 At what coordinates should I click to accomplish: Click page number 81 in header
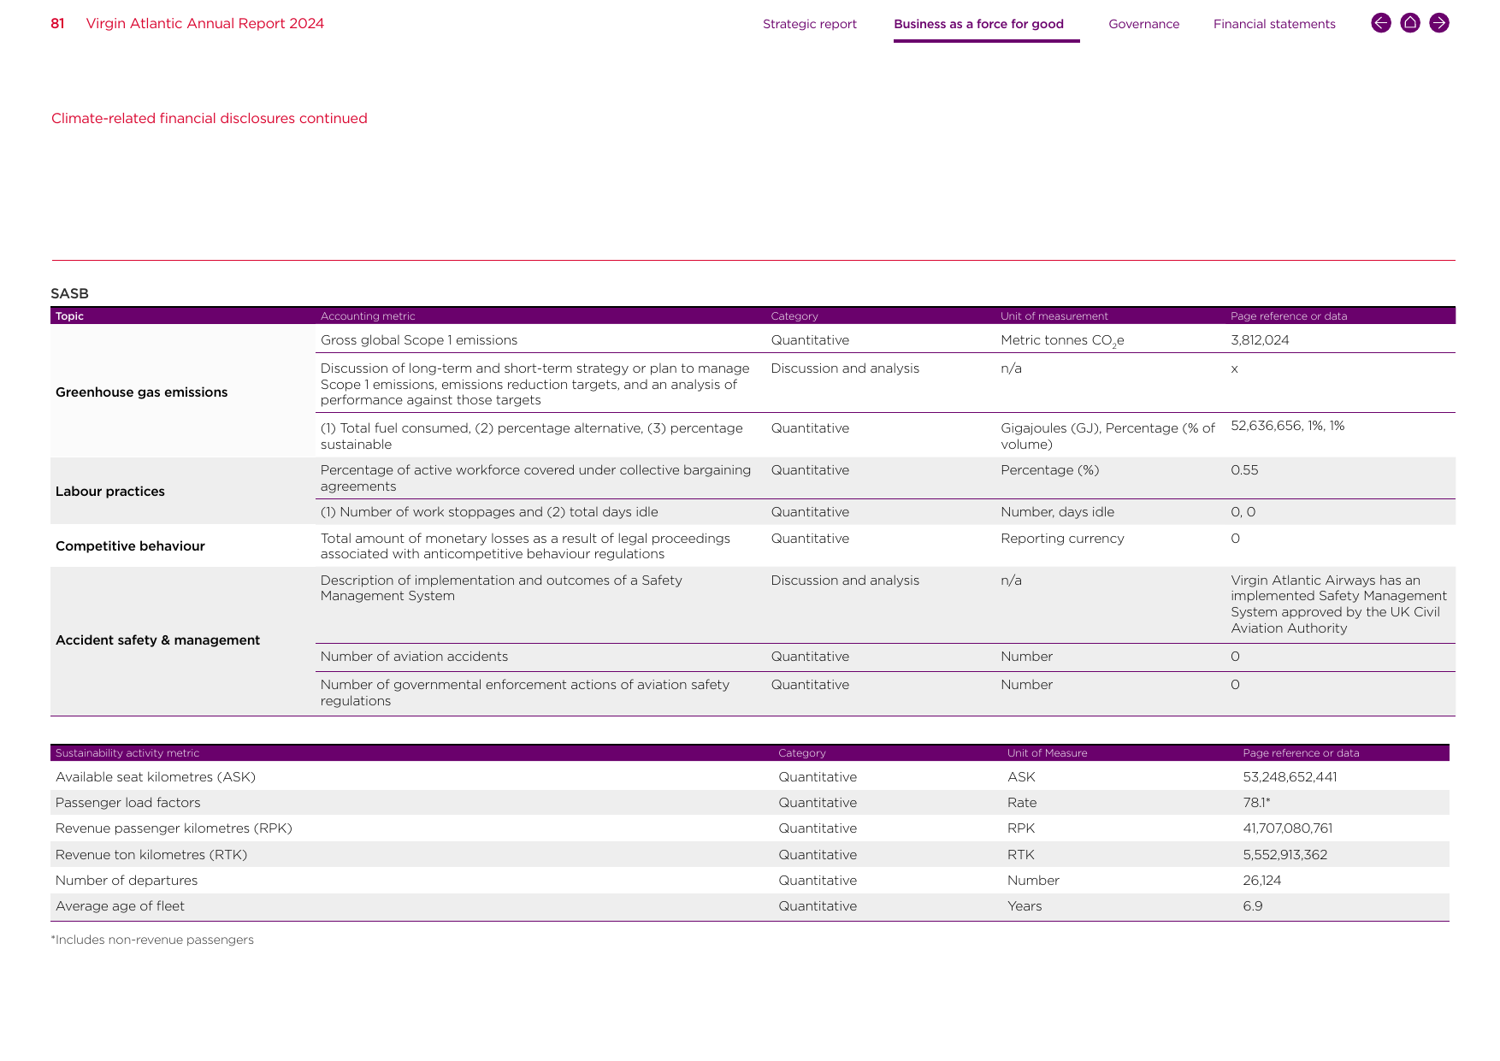point(57,24)
